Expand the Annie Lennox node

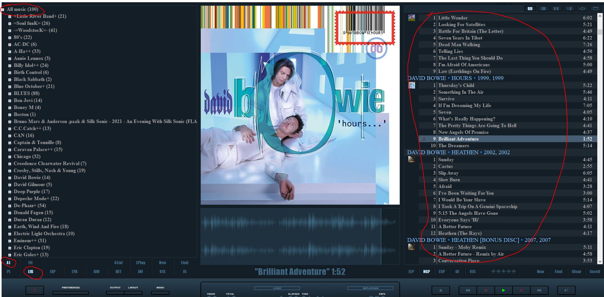point(10,59)
